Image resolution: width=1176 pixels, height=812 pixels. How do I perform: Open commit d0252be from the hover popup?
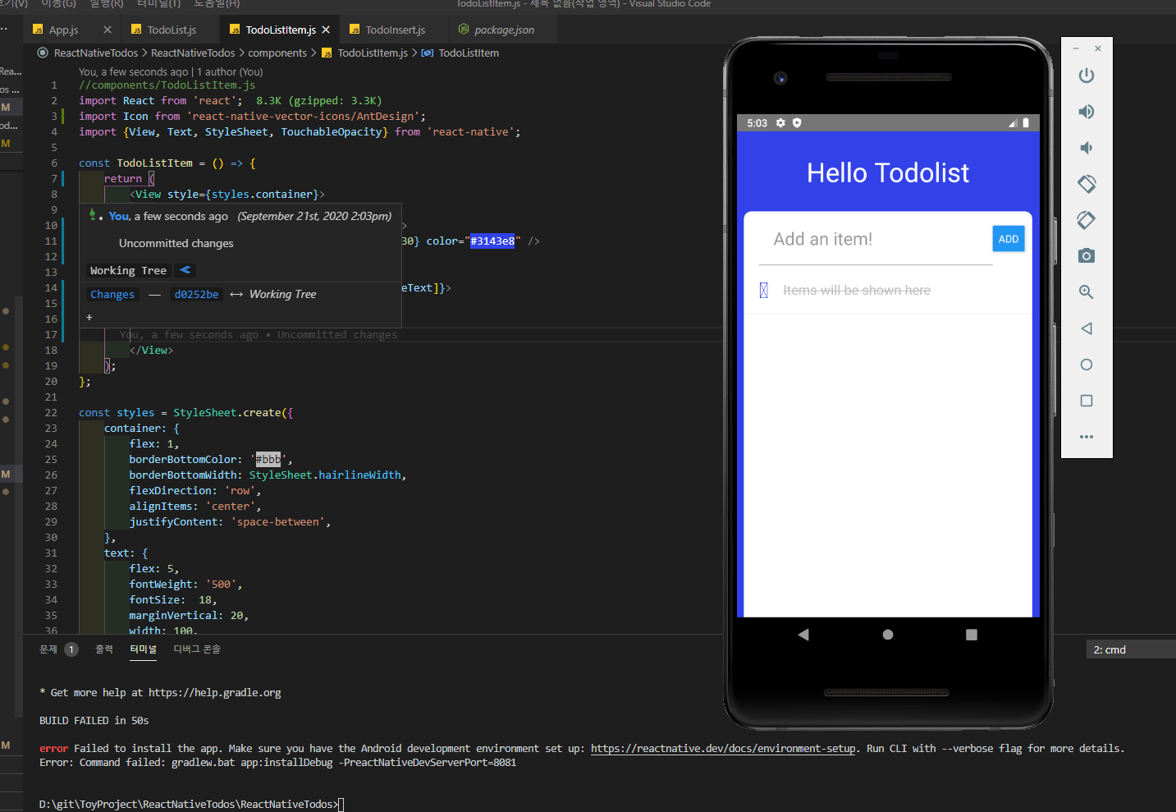(x=196, y=295)
